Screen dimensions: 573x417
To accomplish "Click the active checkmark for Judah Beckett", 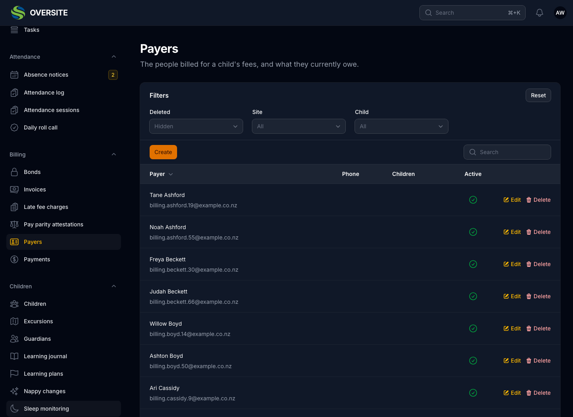I will pos(473,296).
